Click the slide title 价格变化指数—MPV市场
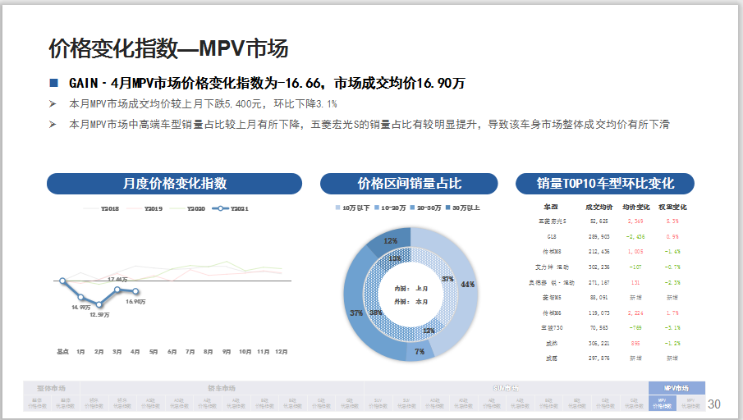 click(x=168, y=49)
